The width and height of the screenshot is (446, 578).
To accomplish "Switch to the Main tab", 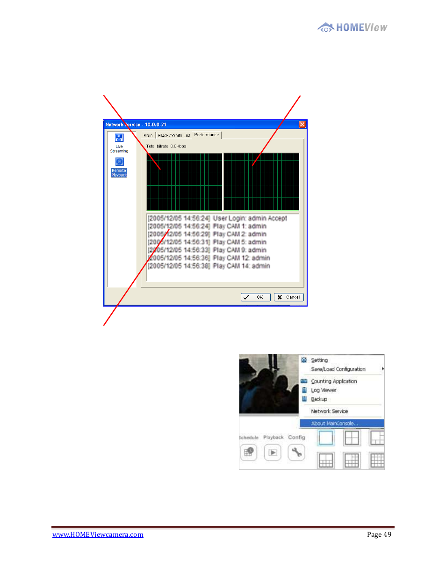I will [148, 135].
